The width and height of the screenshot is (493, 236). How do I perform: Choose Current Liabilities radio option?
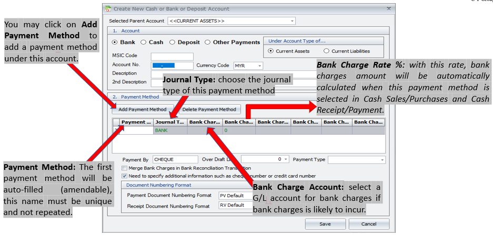pyautogui.click(x=326, y=51)
